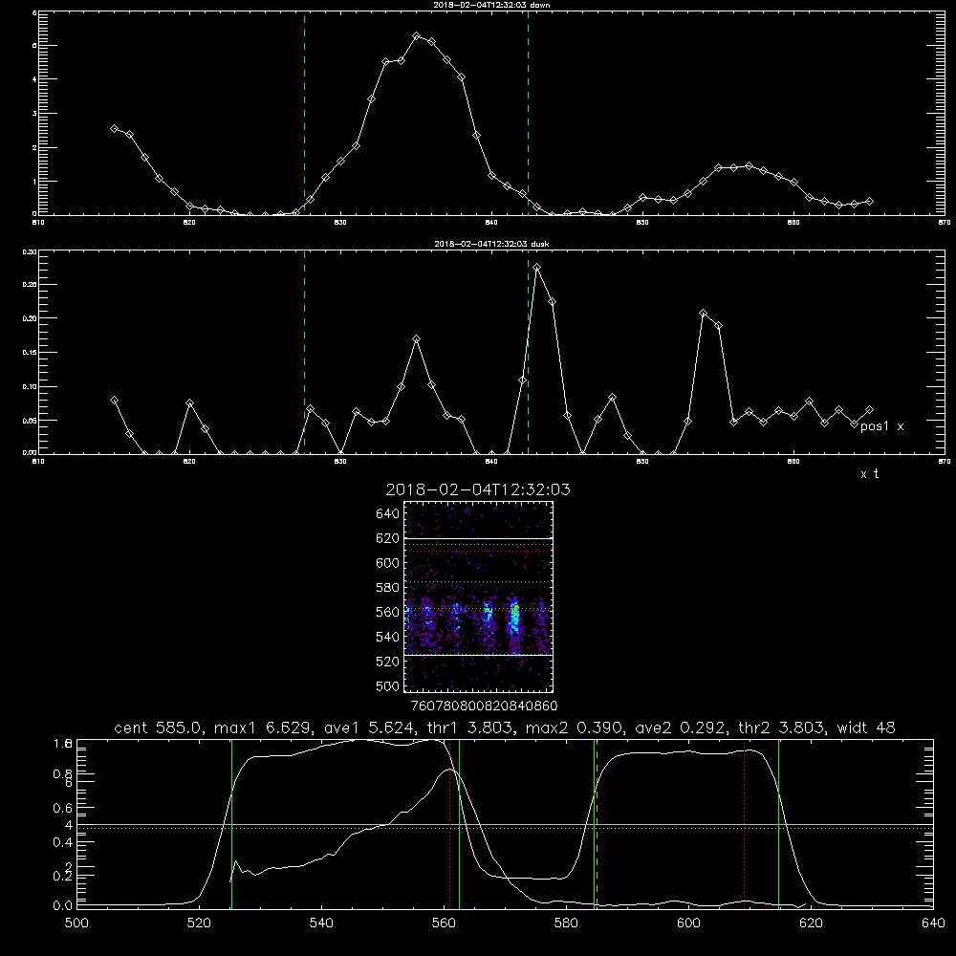This screenshot has height=956, width=956.
Task: Click the "520" y-axis label of the heatmap
Action: [x=388, y=661]
